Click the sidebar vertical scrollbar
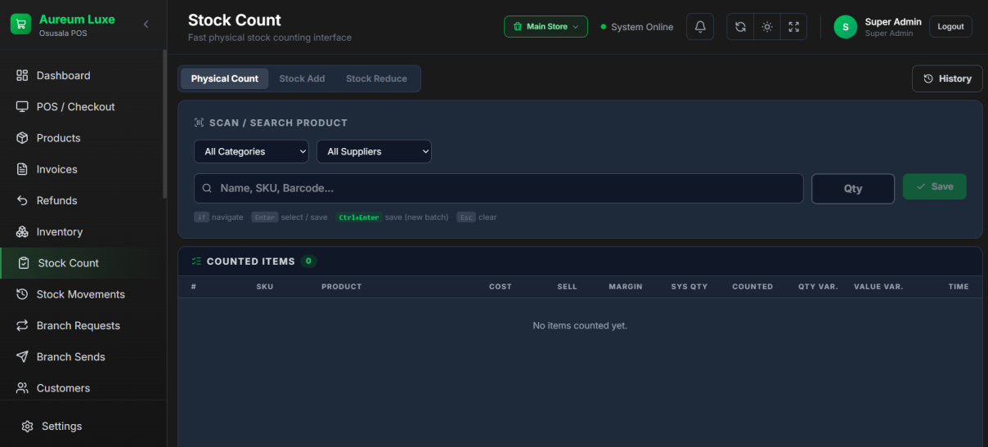The image size is (988, 447). point(164,124)
